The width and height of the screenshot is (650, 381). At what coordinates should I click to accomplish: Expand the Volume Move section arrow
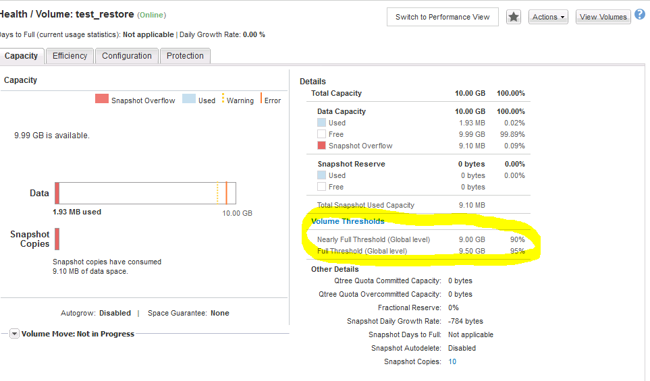[14, 334]
